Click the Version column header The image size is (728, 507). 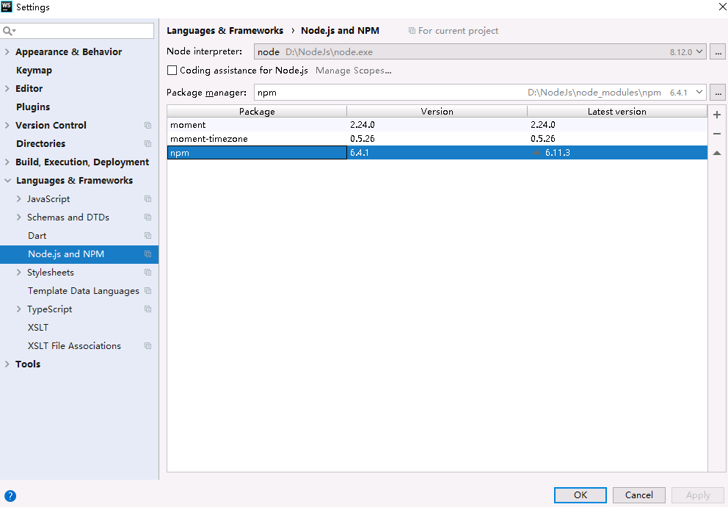point(437,112)
